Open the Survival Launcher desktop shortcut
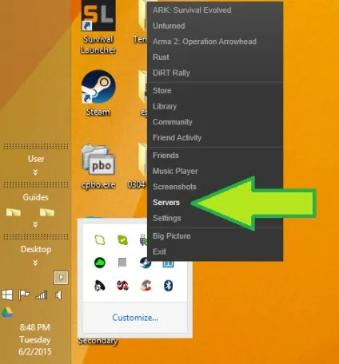The height and width of the screenshot is (364, 339). point(98,26)
